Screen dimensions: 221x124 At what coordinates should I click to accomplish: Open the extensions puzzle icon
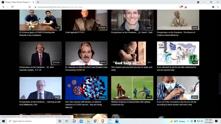point(213,7)
